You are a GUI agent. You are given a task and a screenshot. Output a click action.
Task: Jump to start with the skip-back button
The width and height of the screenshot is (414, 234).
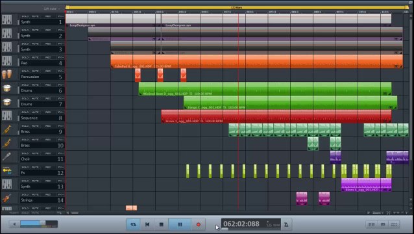pos(147,224)
